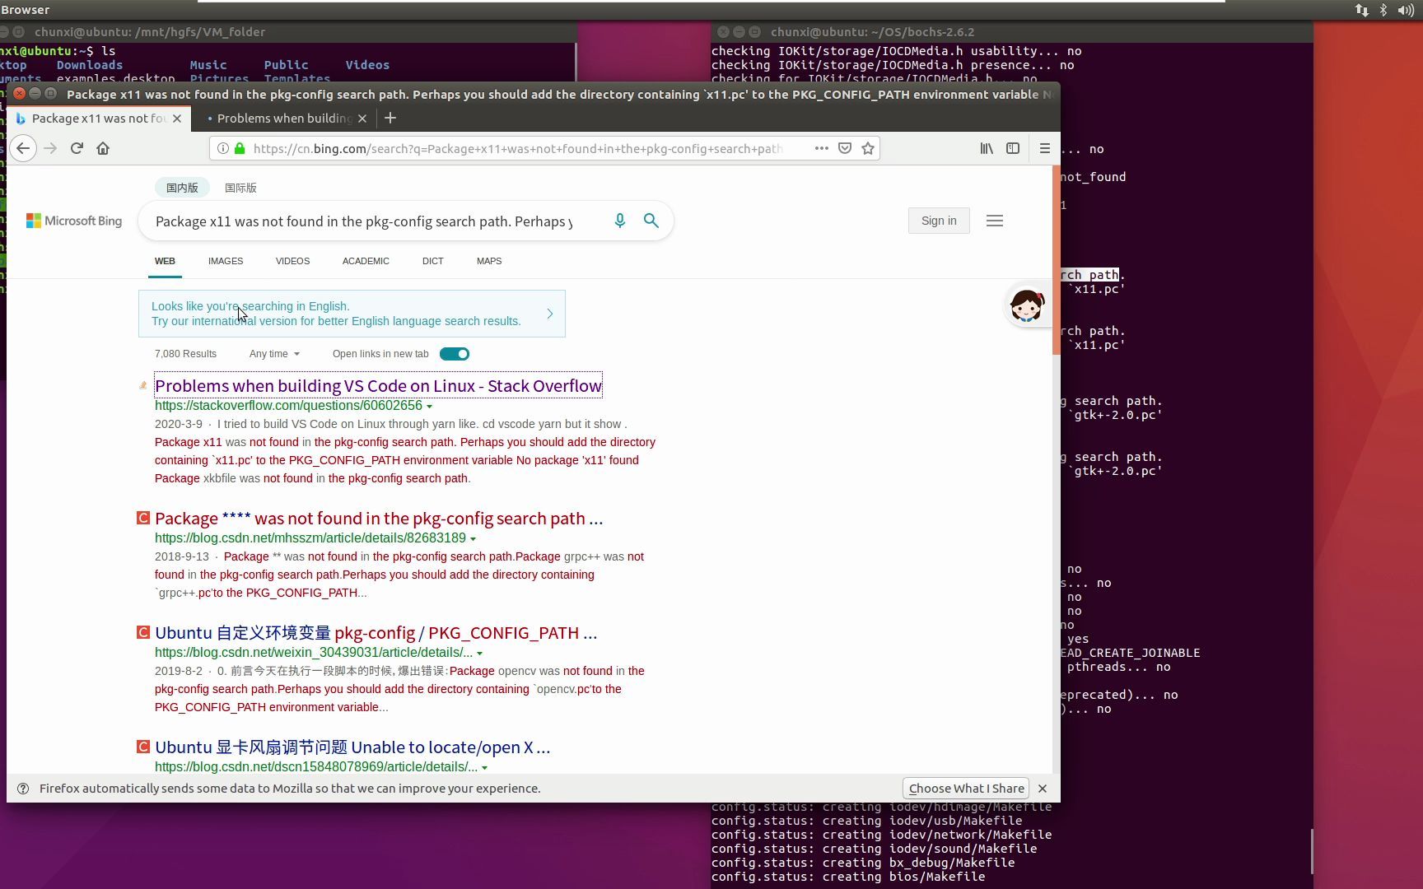Open stackoverflow.com/questions/60602656 URL link
The height and width of the screenshot is (889, 1423).
[x=288, y=406]
